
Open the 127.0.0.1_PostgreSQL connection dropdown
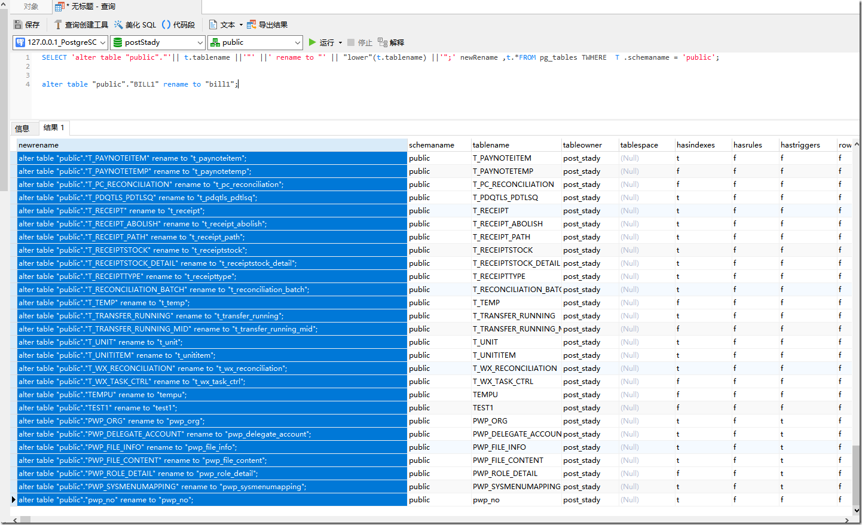coord(60,42)
